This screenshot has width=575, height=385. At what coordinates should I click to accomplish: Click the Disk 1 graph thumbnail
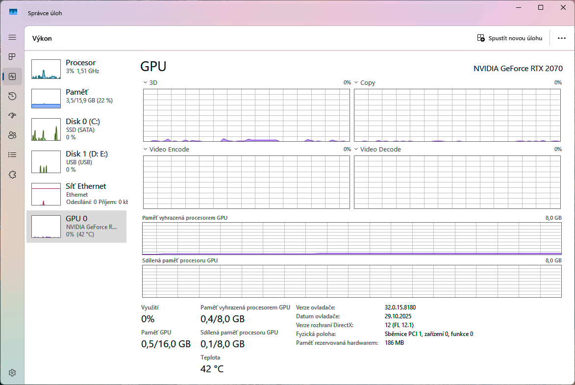click(46, 161)
